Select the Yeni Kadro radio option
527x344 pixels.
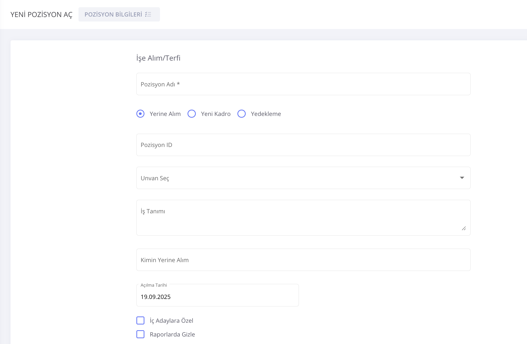click(192, 114)
